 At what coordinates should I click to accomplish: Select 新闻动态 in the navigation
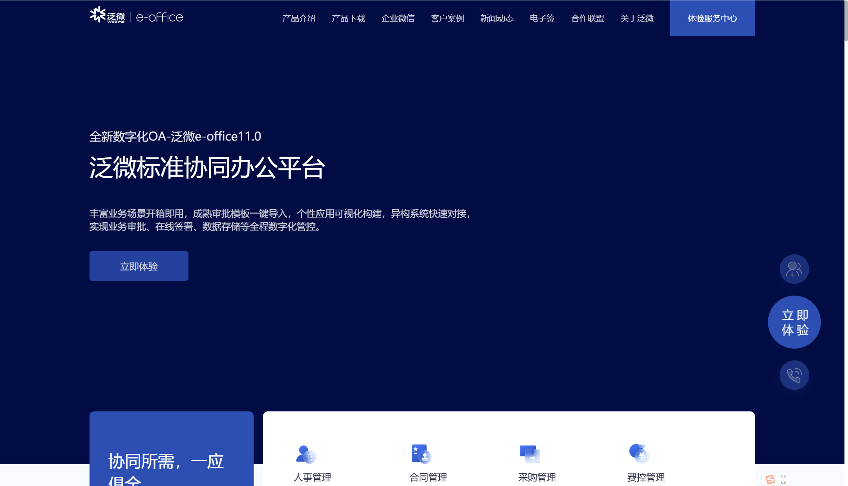pyautogui.click(x=497, y=18)
